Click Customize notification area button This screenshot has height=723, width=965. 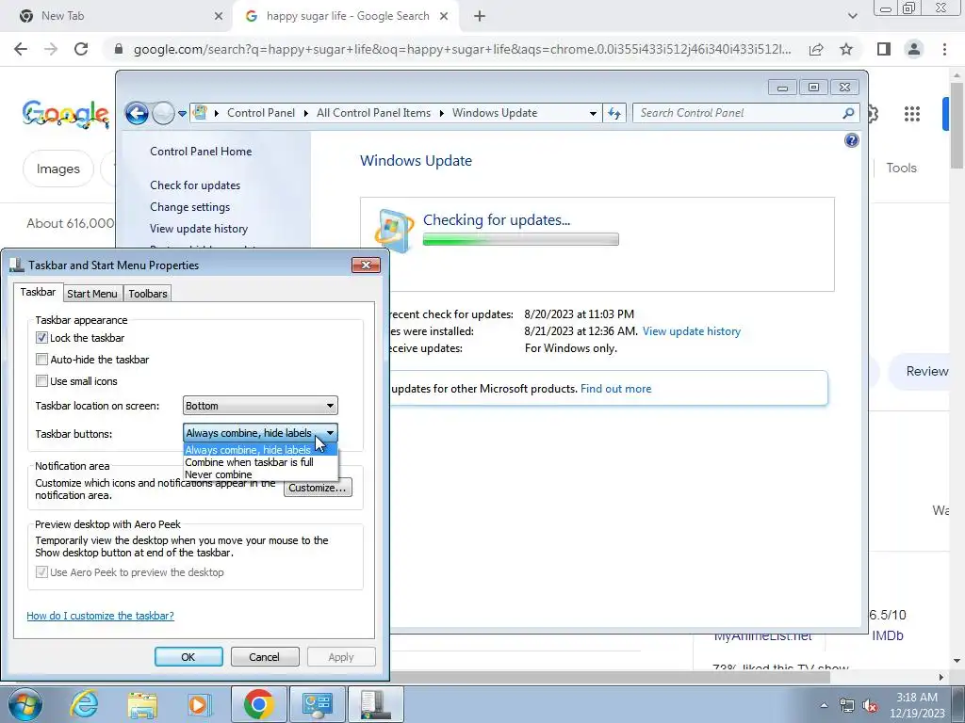[x=318, y=488]
